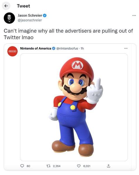Like the quoted Nintendo tweet via the heart
This screenshot has height=175, width=139.
pyautogui.click(x=79, y=166)
